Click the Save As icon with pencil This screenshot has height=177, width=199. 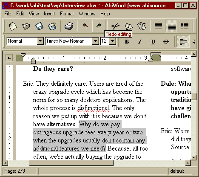pyautogui.click(x=52, y=26)
